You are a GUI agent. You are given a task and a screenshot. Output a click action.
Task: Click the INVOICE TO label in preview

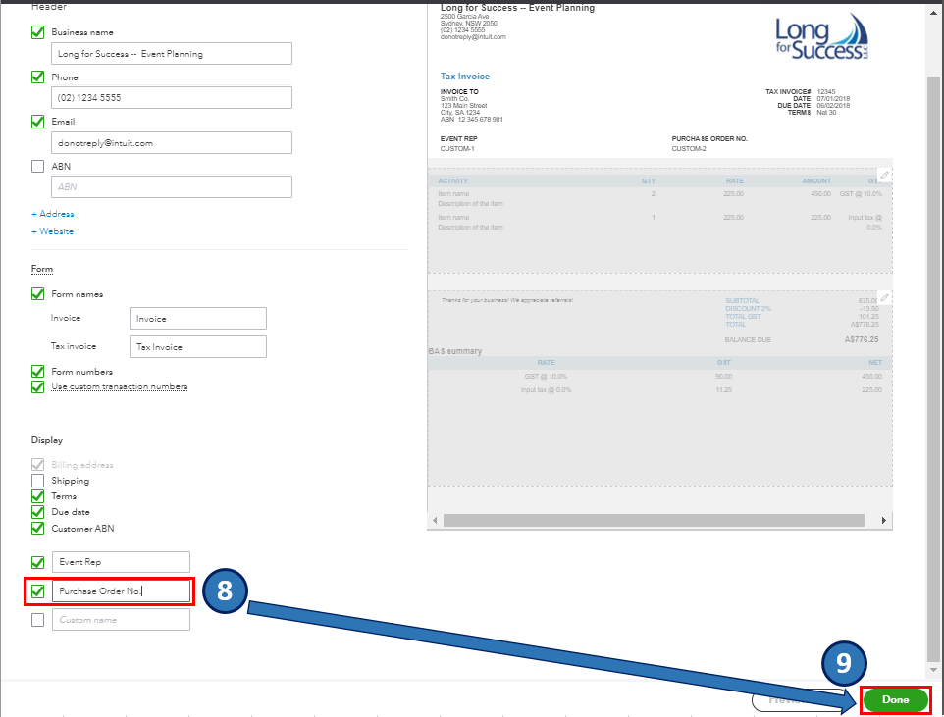pyautogui.click(x=459, y=92)
